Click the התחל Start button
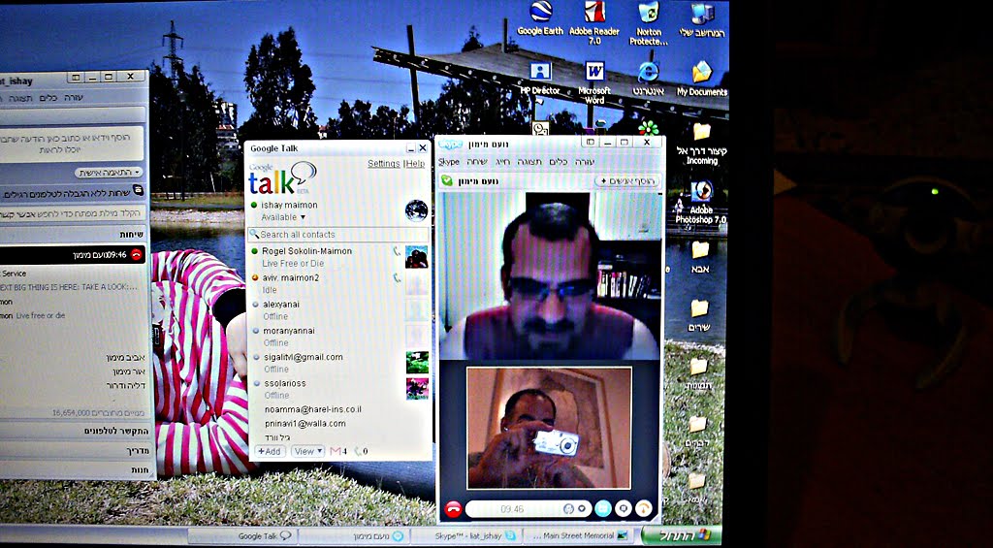This screenshot has width=993, height=548. point(681,535)
